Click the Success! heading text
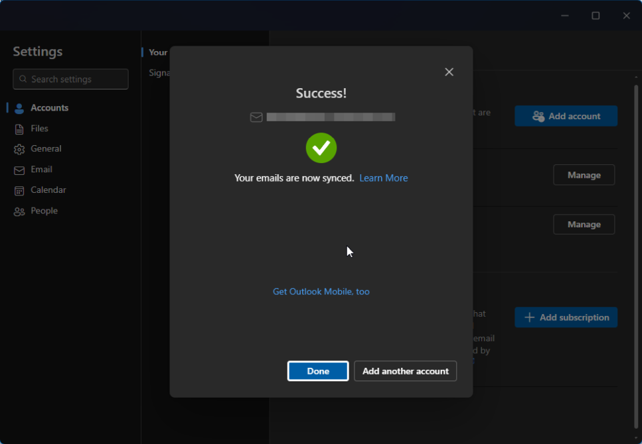The width and height of the screenshot is (642, 444). click(321, 93)
